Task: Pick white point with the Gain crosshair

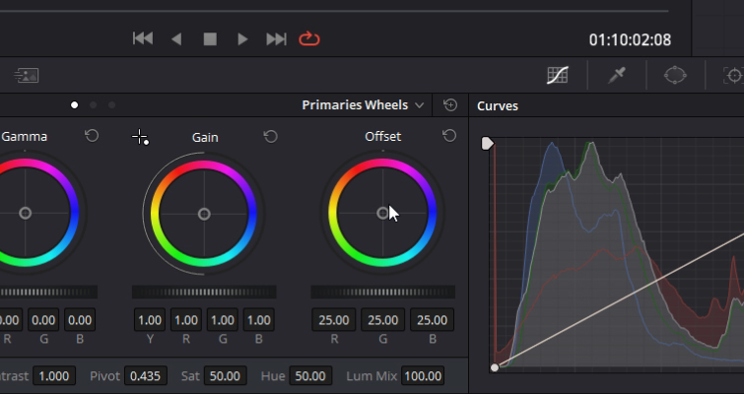Action: 141,138
